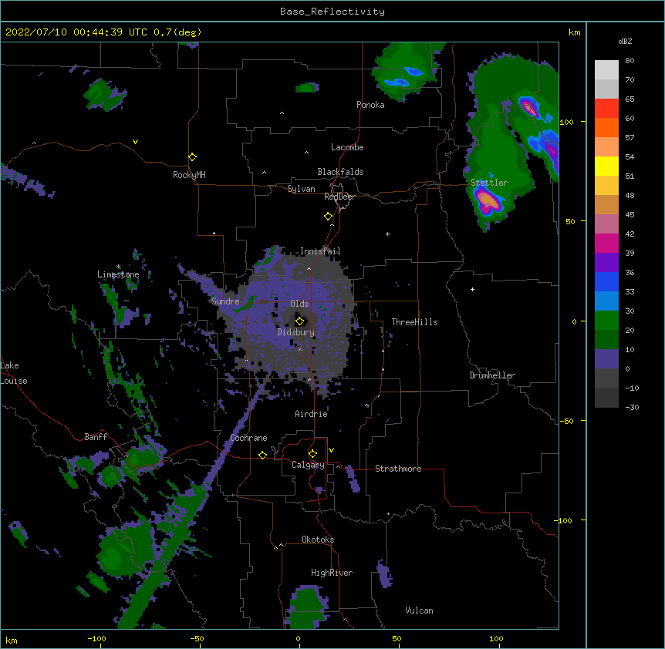This screenshot has width=665, height=649.
Task: Click the Drumheller city label
Action: [492, 375]
